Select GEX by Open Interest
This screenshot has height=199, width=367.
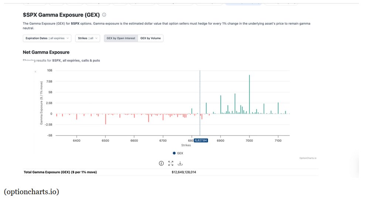[121, 38]
